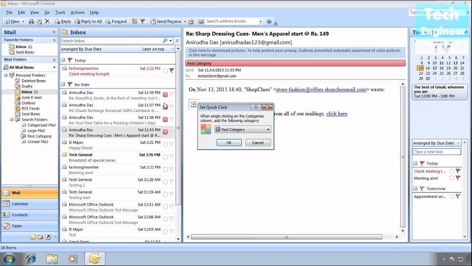Delete the message with toolbar X icon
The width and height of the screenshot is (472, 266).
(x=47, y=21)
